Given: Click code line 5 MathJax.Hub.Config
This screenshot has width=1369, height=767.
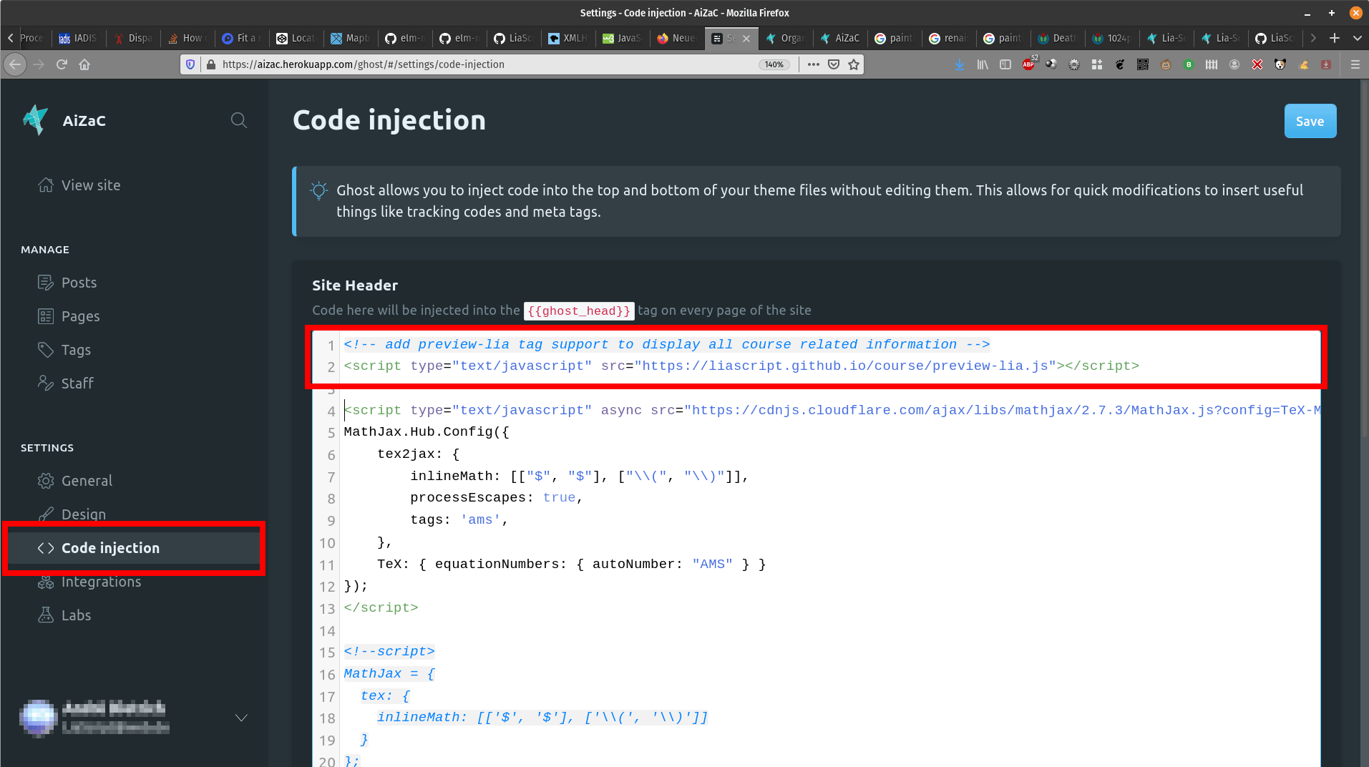Looking at the screenshot, I should pyautogui.click(x=427, y=432).
